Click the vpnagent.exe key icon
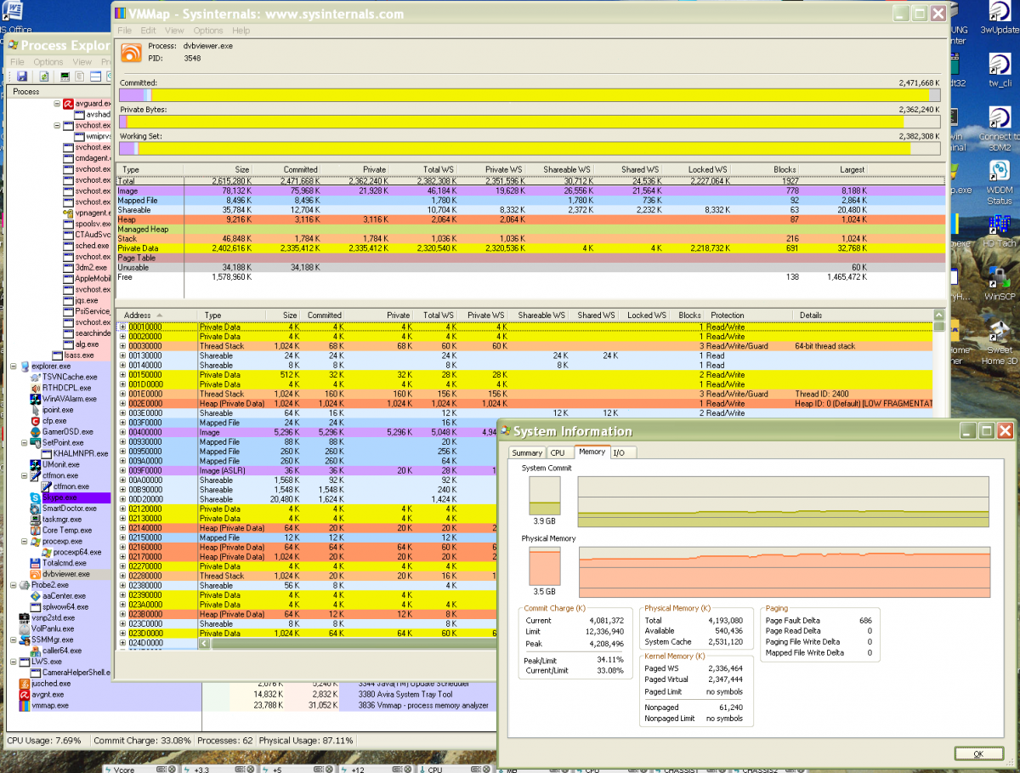The height and width of the screenshot is (773, 1020). tap(68, 213)
